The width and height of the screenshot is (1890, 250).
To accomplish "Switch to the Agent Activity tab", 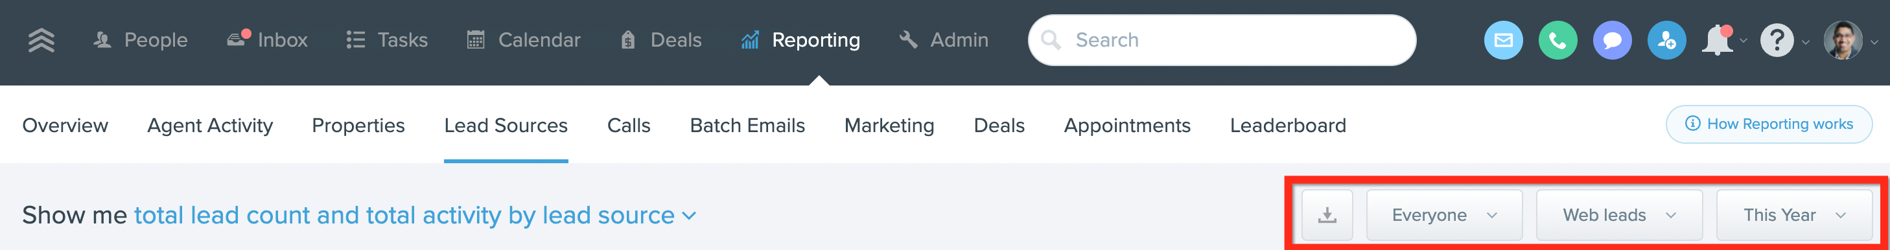I will (x=210, y=126).
